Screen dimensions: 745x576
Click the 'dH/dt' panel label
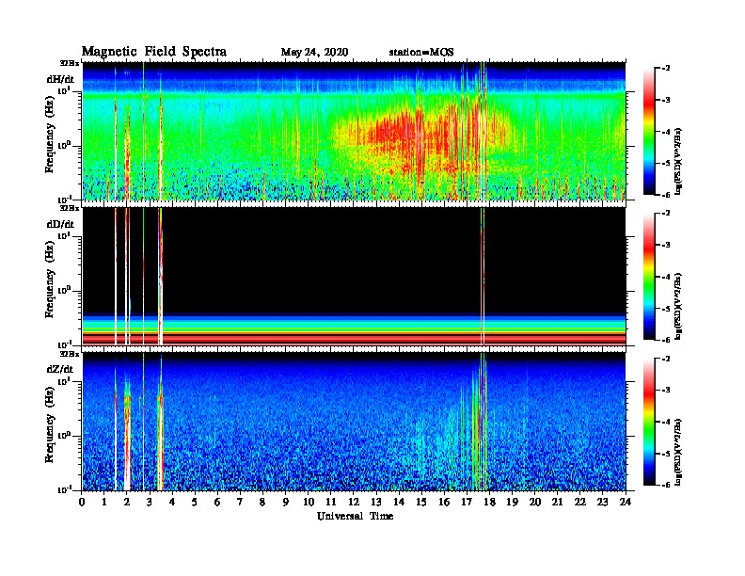(60, 79)
